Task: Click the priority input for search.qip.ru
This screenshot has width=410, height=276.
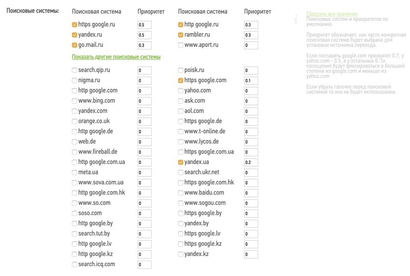Action: 145,70
